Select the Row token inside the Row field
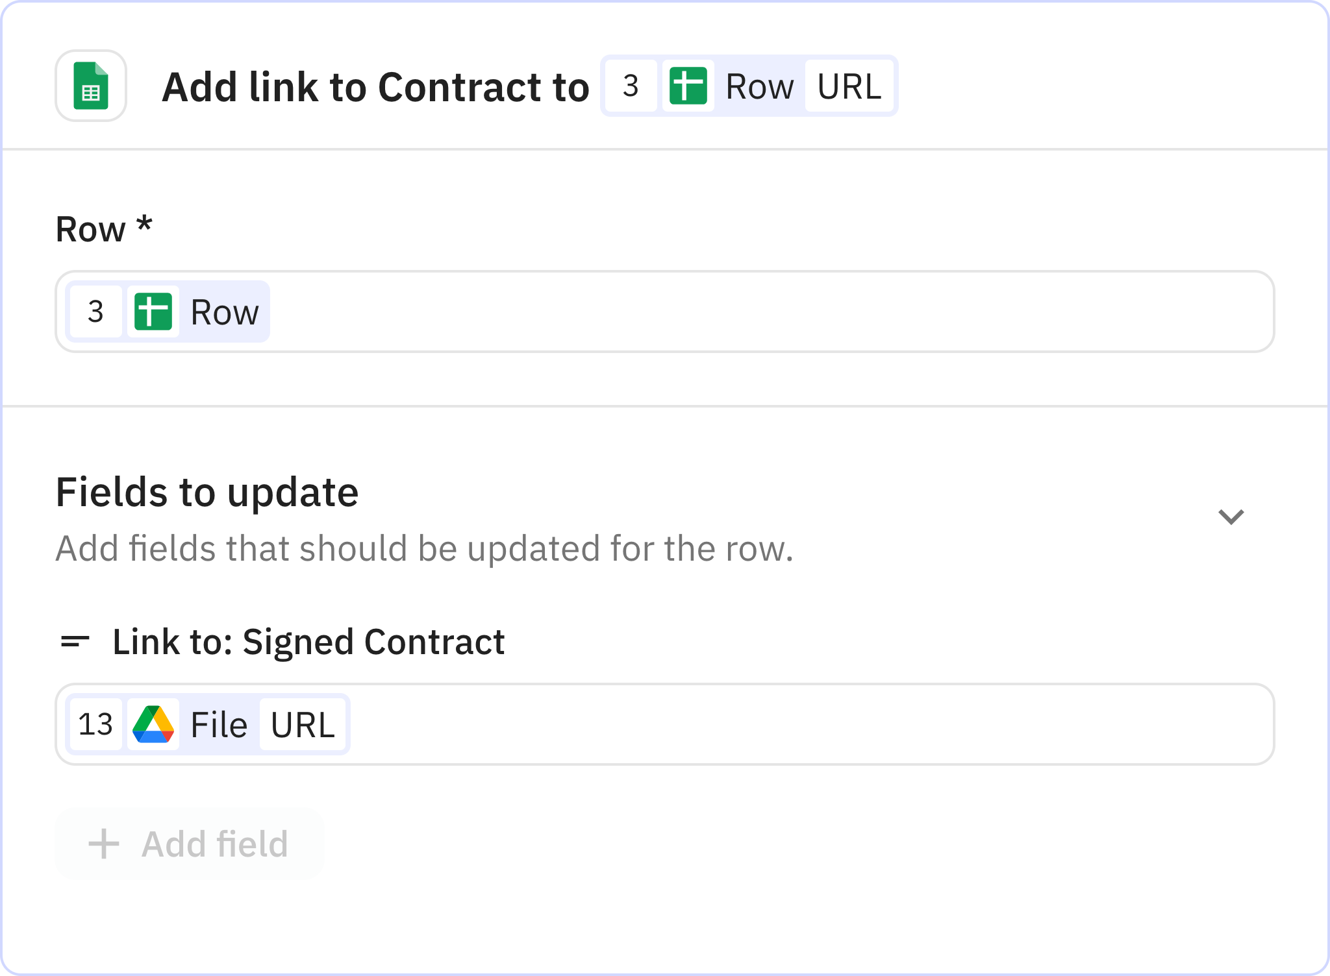Viewport: 1330px width, 976px height. click(x=223, y=311)
